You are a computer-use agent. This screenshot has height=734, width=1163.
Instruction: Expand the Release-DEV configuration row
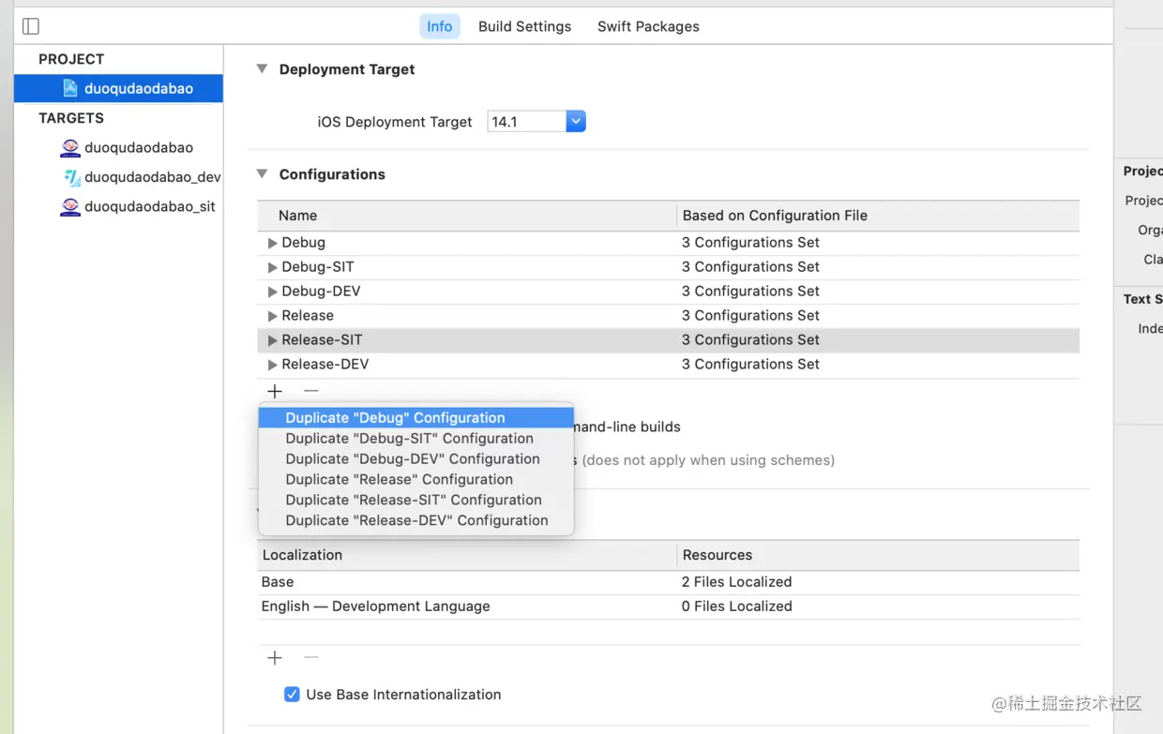point(272,365)
